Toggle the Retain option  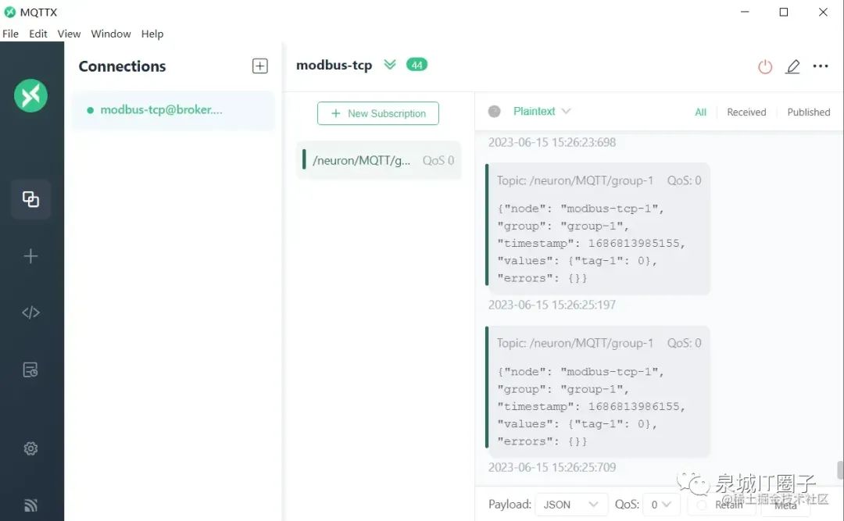721,505
